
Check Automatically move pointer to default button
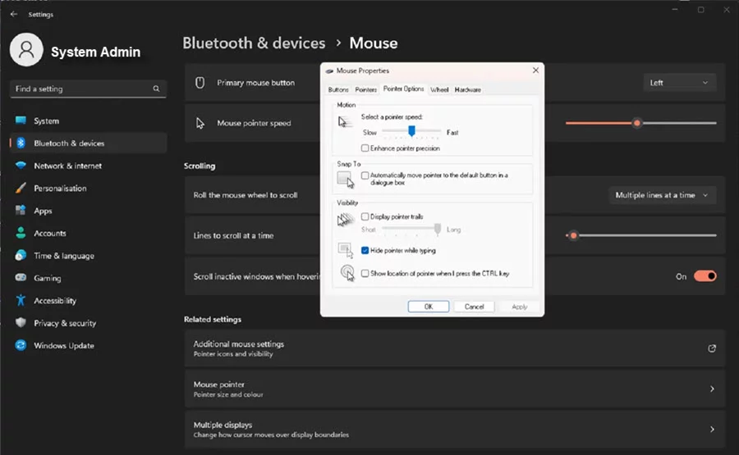point(365,175)
